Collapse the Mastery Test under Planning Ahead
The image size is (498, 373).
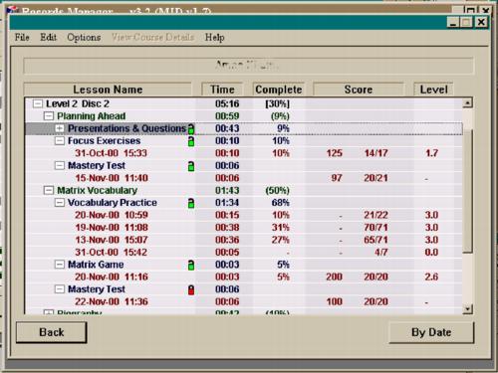click(x=60, y=165)
